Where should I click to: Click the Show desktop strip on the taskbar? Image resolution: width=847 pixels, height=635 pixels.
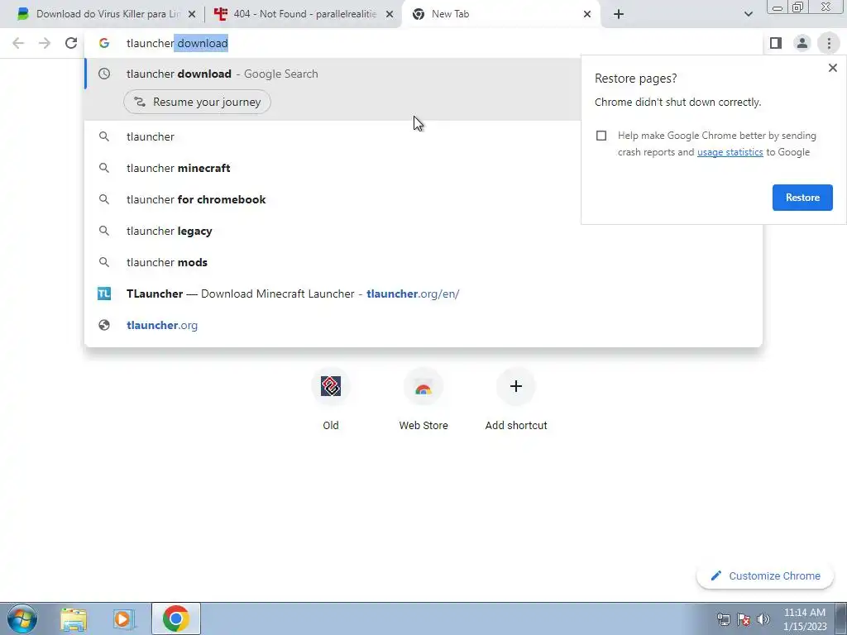coord(841,619)
